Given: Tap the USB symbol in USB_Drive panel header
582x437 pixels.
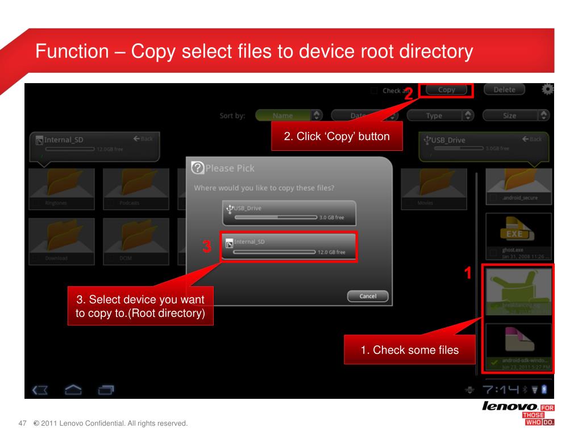Looking at the screenshot, I should tap(427, 140).
